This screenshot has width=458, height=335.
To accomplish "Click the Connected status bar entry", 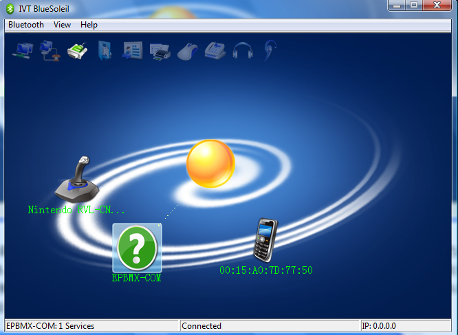I will pyautogui.click(x=201, y=325).
